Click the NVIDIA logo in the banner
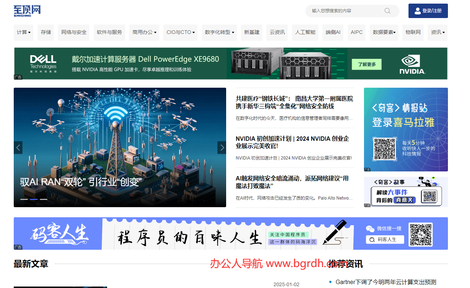The image size is (470, 288). pyautogui.click(x=412, y=64)
